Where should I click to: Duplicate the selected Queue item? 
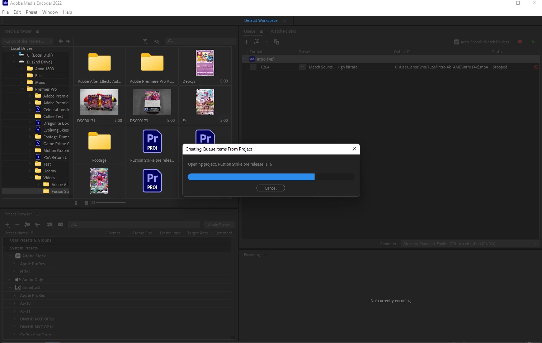tap(277, 42)
